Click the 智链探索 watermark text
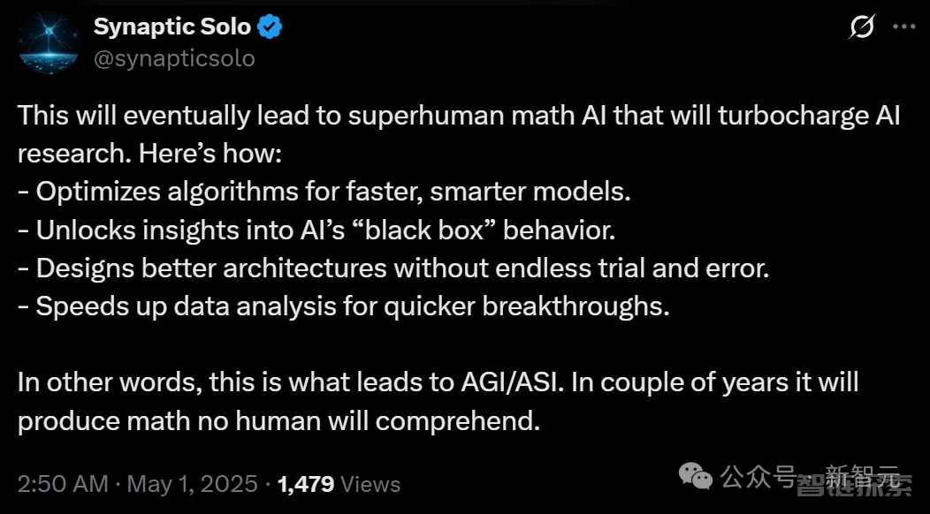Viewport: 930px width, 514px height. (853, 486)
